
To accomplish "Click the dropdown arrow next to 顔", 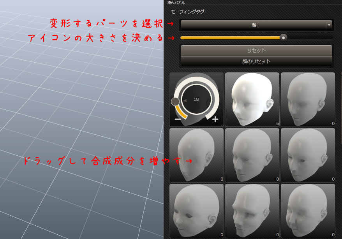I will tap(329, 25).
